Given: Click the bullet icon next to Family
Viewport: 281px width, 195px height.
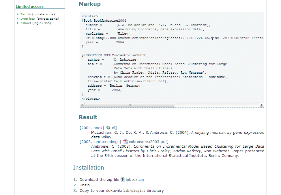Looking at the screenshot, I should (x=17, y=14).
